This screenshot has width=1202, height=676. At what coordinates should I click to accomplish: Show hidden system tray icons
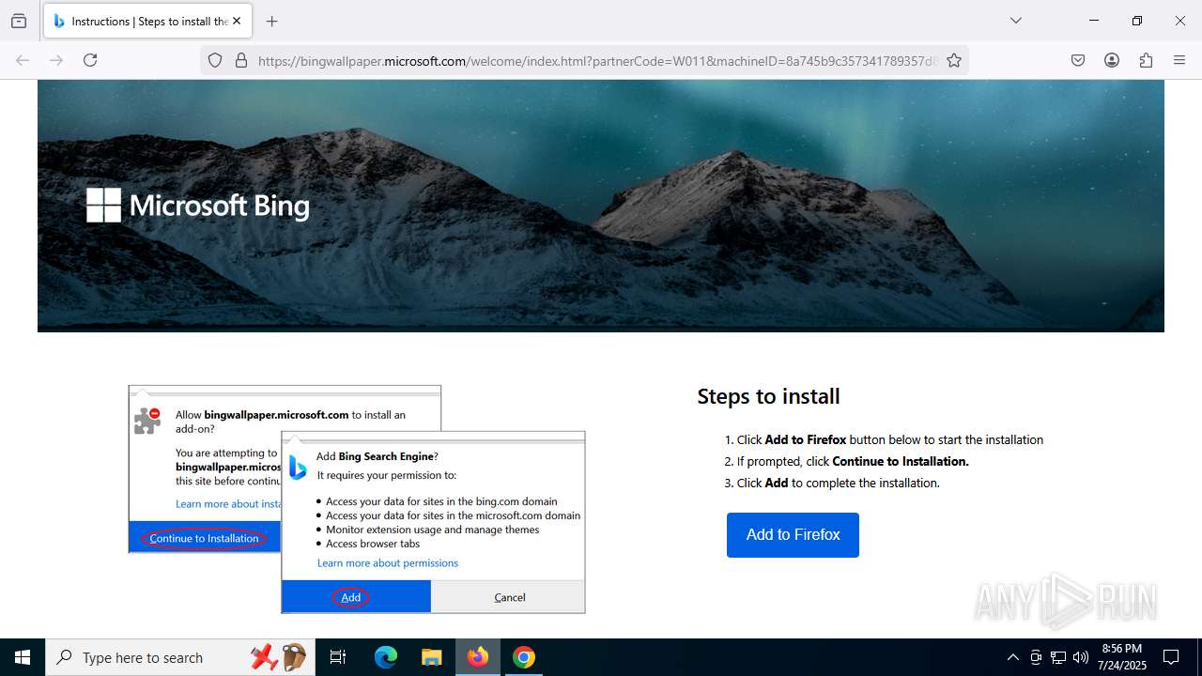1012,657
